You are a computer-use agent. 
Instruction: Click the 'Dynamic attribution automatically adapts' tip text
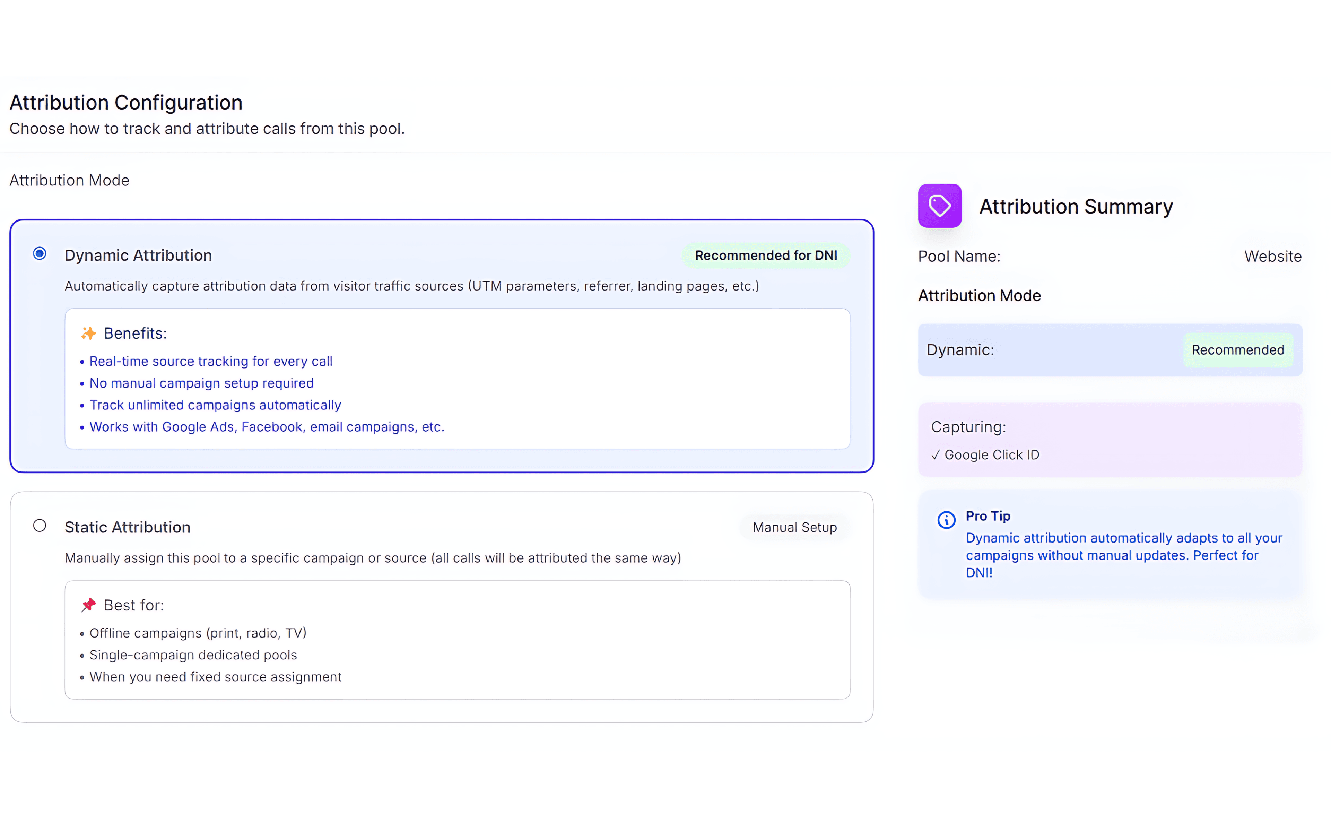click(x=1124, y=555)
